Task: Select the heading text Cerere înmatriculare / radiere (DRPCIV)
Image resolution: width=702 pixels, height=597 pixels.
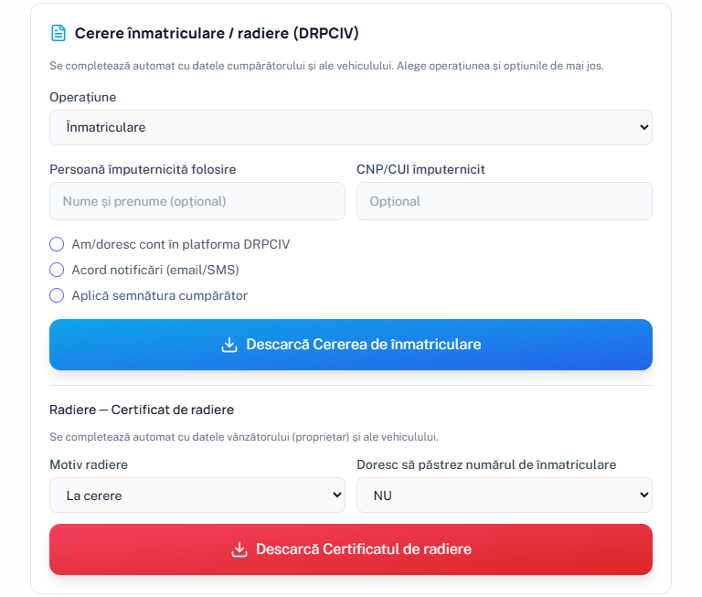Action: (x=217, y=33)
